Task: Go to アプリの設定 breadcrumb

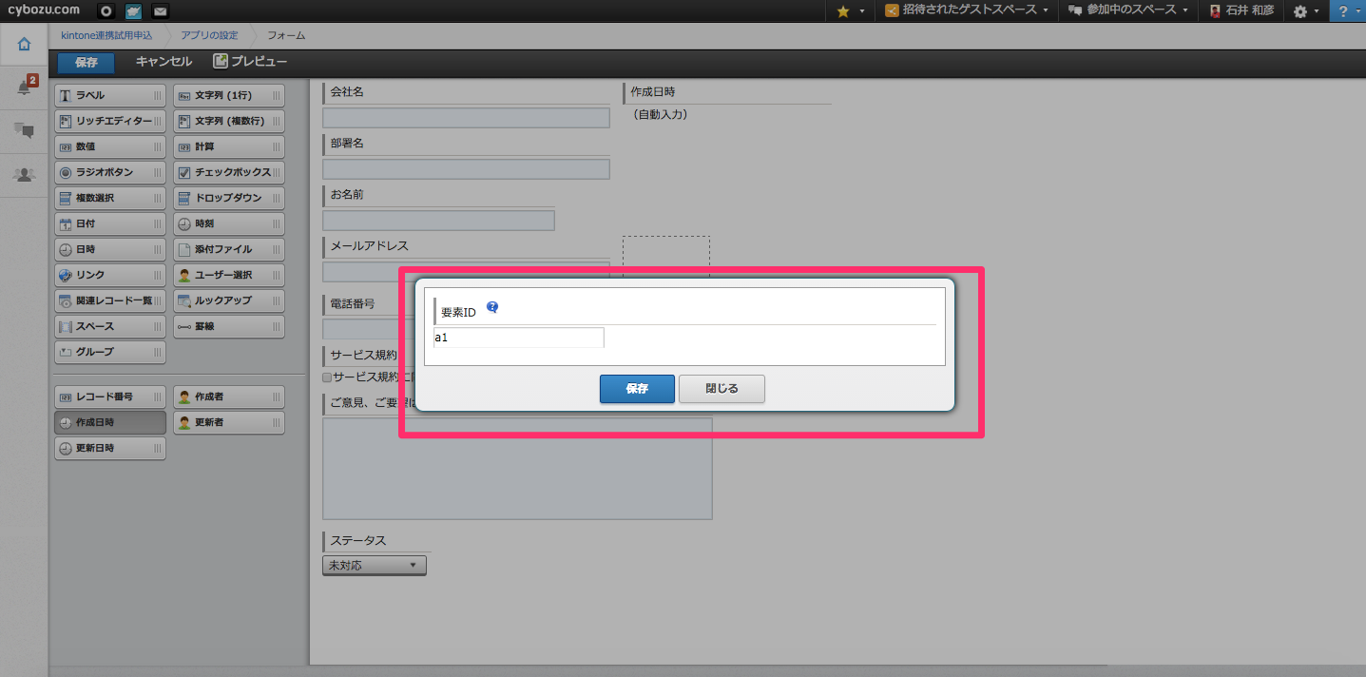Action: (x=210, y=35)
